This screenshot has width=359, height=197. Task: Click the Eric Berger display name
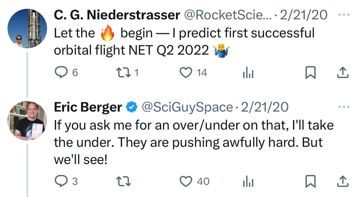(x=88, y=107)
